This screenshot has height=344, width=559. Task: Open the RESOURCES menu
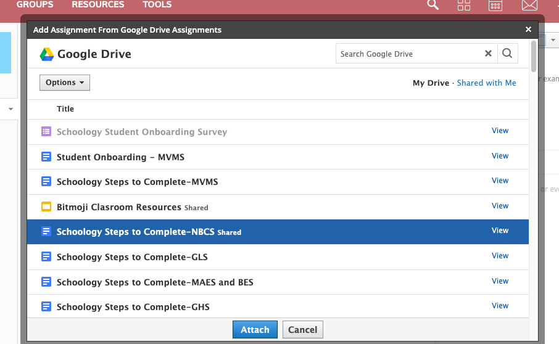pyautogui.click(x=97, y=5)
